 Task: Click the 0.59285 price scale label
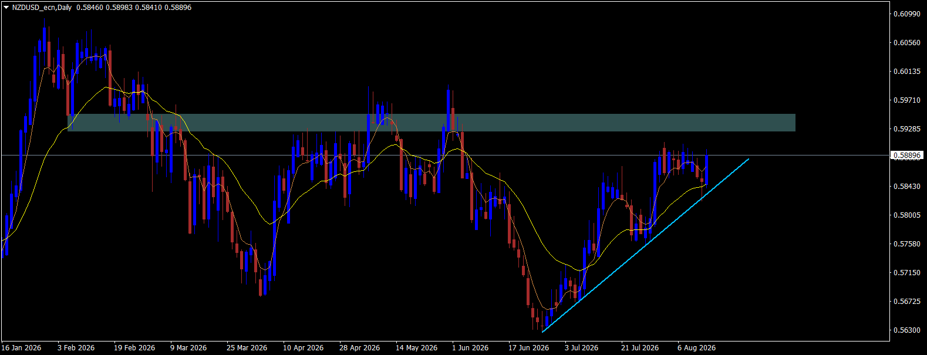[906, 129]
